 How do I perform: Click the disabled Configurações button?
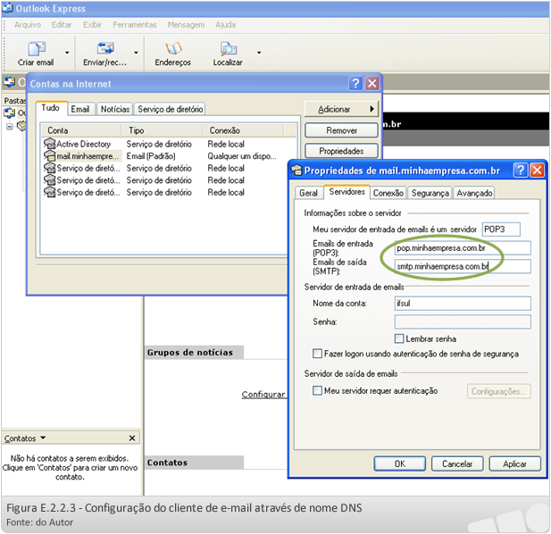(x=498, y=391)
